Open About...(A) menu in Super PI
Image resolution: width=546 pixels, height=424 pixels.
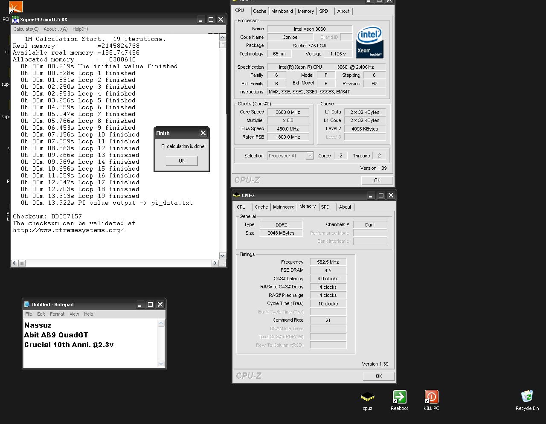pyautogui.click(x=55, y=29)
